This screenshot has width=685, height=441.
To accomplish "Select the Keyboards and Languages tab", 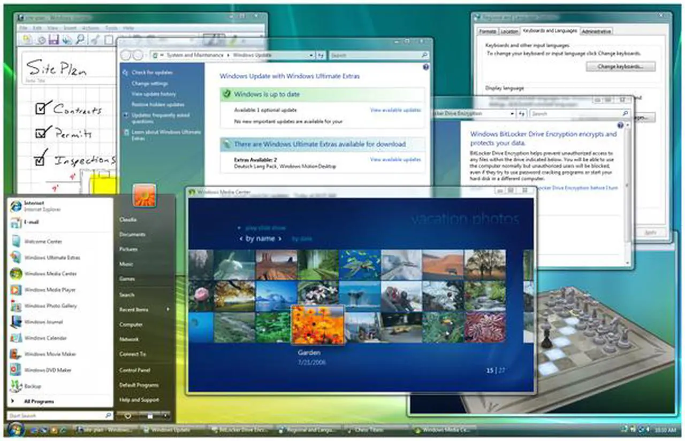I will point(550,31).
